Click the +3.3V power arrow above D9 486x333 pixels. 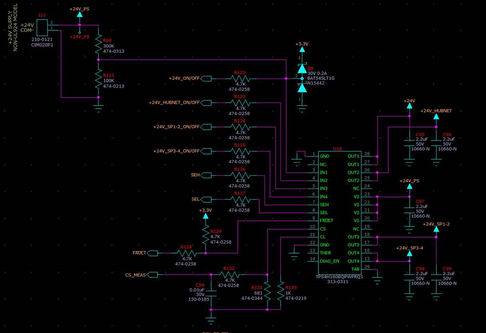302,50
